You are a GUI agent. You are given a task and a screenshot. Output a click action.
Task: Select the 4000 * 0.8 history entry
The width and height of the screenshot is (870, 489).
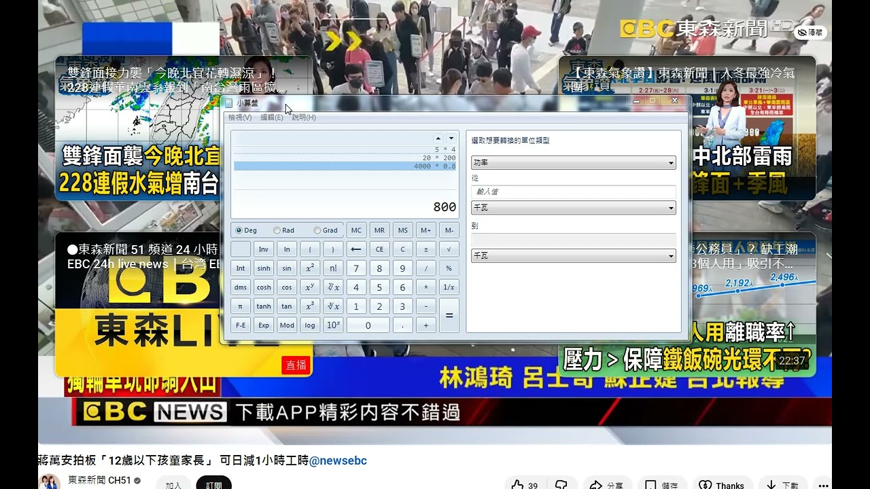coord(345,166)
